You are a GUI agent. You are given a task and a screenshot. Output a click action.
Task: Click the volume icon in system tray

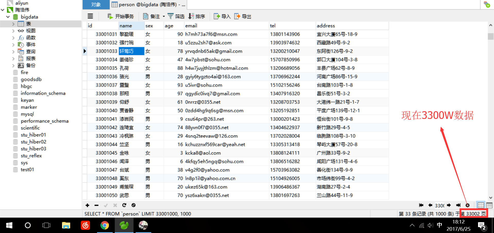tap(430, 225)
